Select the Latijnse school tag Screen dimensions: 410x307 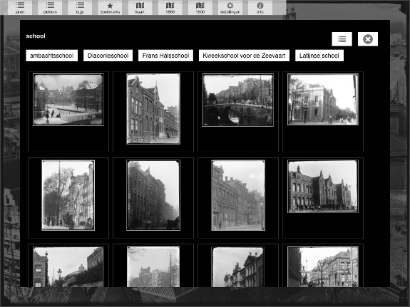[x=319, y=56]
